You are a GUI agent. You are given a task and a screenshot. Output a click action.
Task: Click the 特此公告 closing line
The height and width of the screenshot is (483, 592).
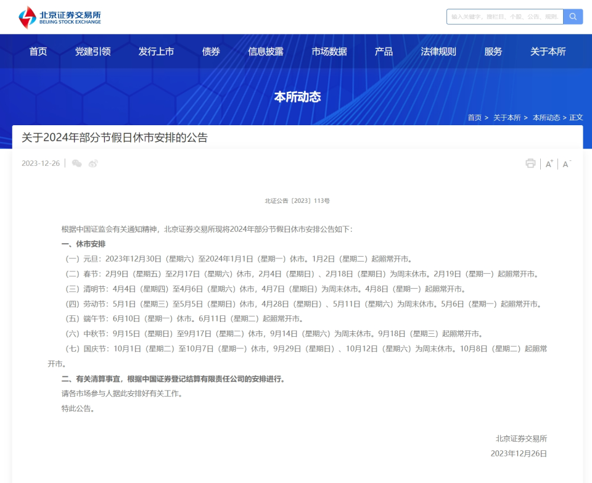point(78,408)
